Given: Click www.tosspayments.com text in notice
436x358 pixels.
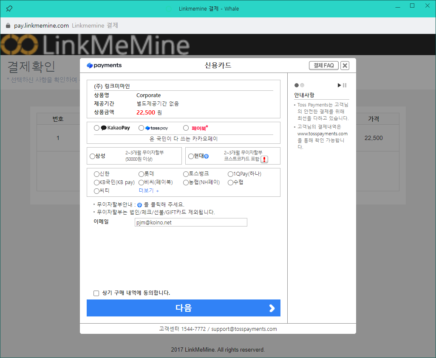Looking at the screenshot, I should click(322, 134).
